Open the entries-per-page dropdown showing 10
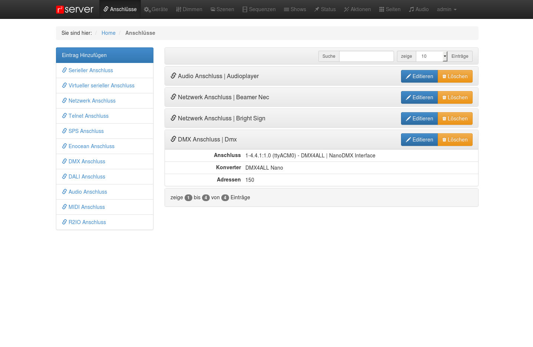Viewport: 533px width, 347px height. pyautogui.click(x=431, y=56)
